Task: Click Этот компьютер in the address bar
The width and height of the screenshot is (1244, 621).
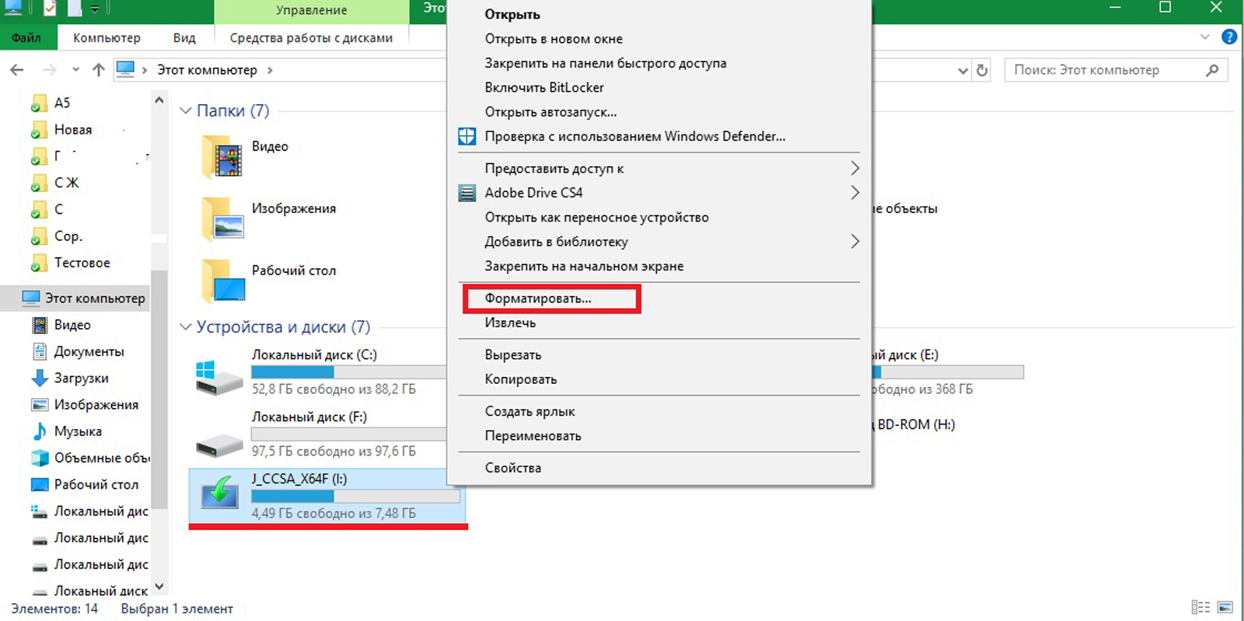Action: (x=207, y=70)
